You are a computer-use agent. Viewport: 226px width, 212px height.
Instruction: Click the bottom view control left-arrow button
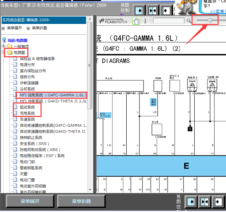pyautogui.click(x=218, y=202)
